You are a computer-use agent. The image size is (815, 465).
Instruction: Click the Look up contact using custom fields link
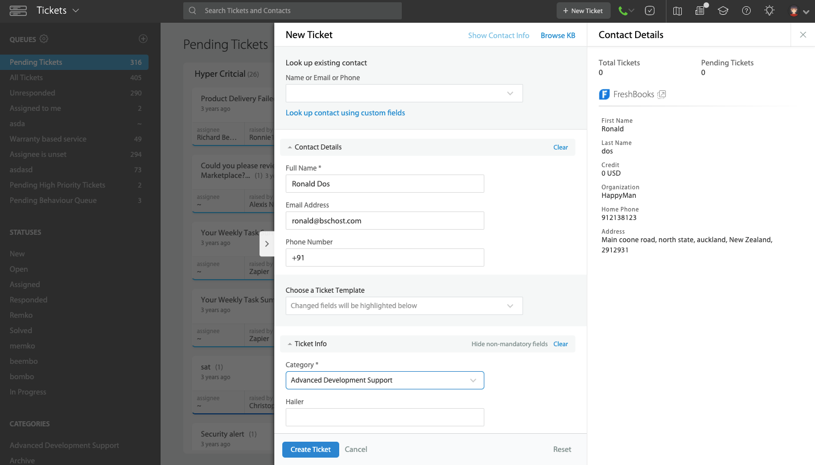tap(345, 113)
